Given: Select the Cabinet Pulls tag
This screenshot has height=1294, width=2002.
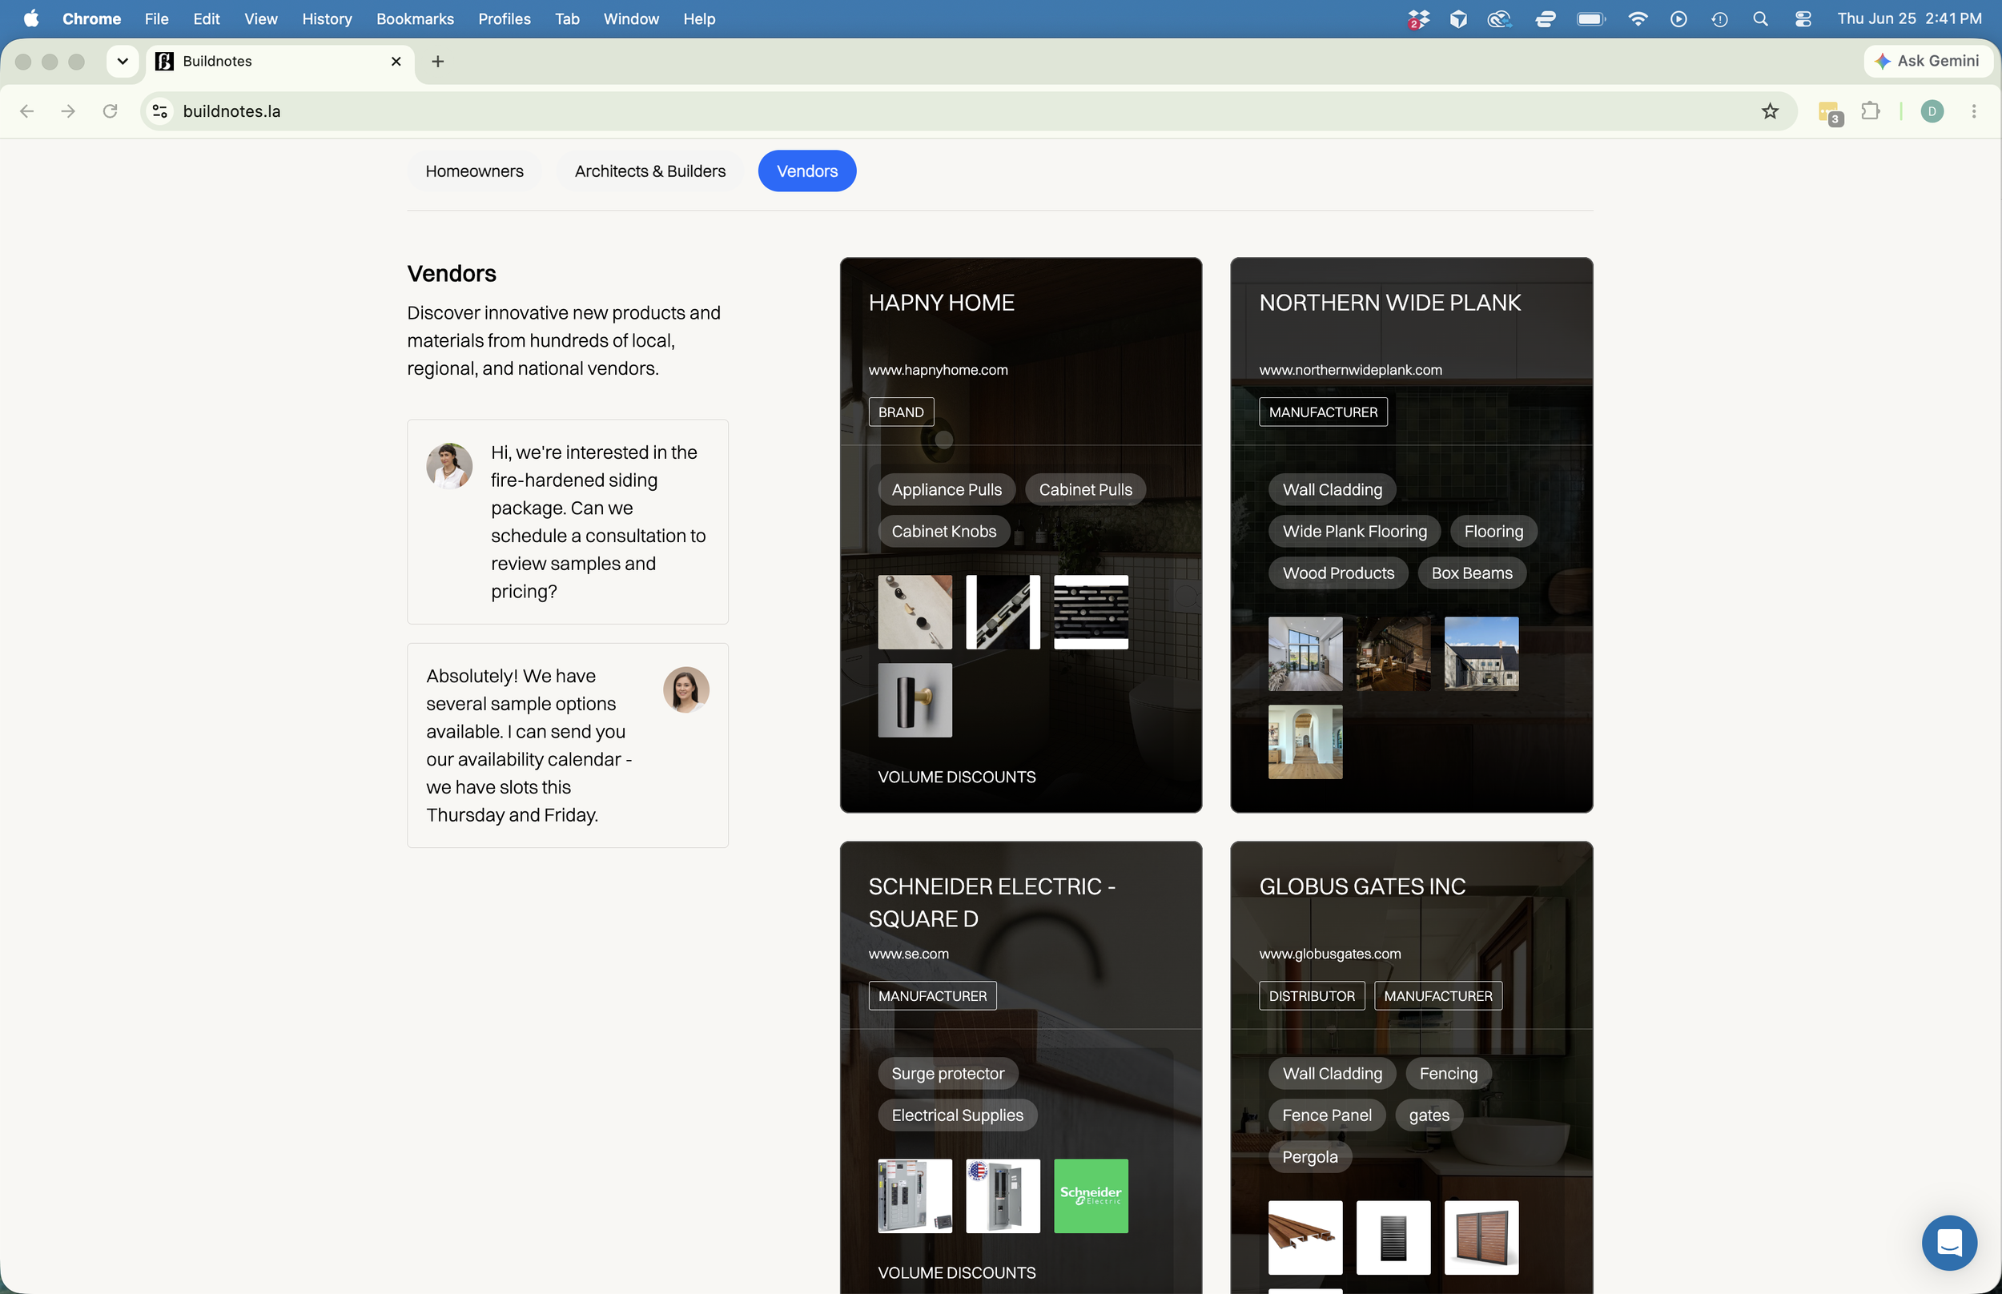Looking at the screenshot, I should pyautogui.click(x=1084, y=490).
